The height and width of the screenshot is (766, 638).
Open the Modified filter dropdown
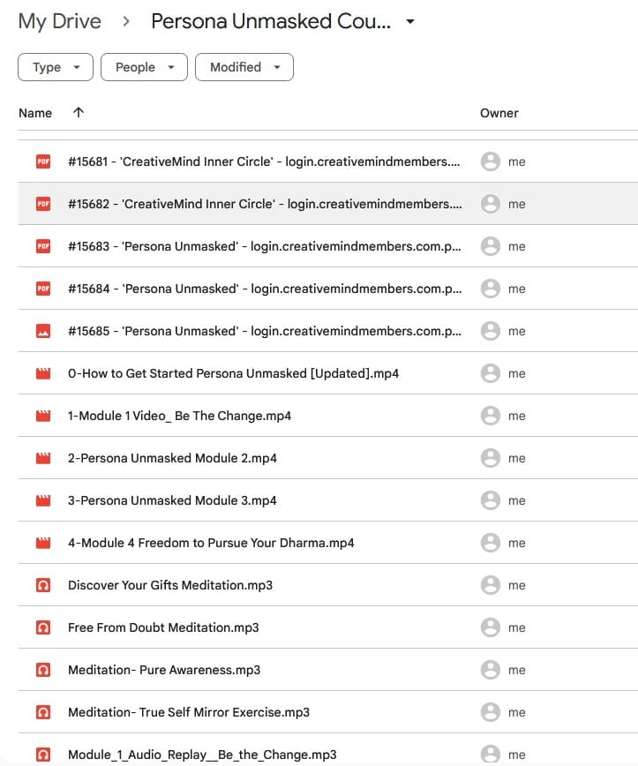pos(244,67)
